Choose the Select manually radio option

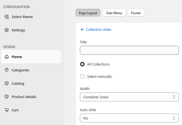tap(82, 76)
